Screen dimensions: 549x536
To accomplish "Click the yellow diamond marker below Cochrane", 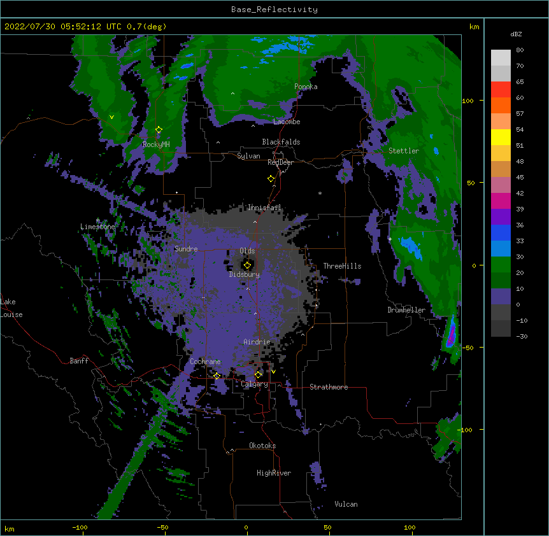I will point(217,376).
